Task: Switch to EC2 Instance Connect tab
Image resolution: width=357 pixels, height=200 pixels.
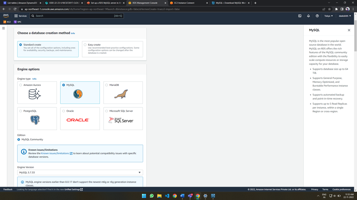Action: pos(189,3)
